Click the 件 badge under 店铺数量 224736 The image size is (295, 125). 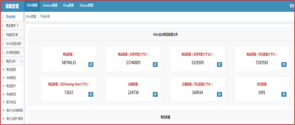click(x=155, y=94)
